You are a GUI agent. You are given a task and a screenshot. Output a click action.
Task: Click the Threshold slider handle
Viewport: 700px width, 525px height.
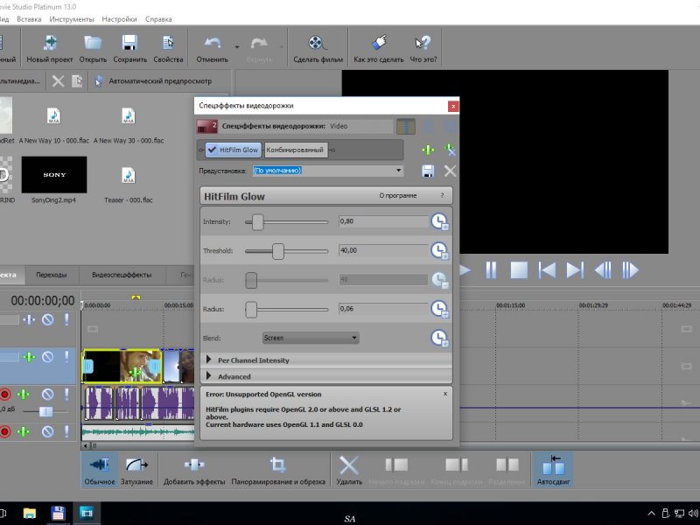point(278,251)
